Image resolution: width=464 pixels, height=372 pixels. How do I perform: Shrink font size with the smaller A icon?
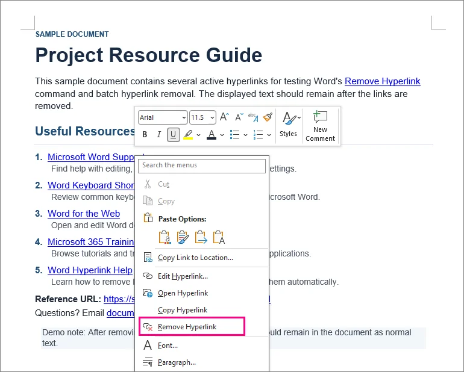[239, 117]
